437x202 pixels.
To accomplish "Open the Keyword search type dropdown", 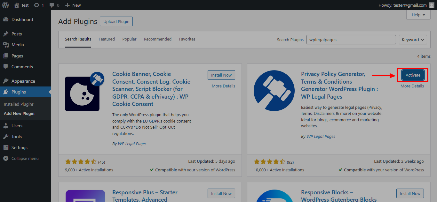I will tap(413, 40).
